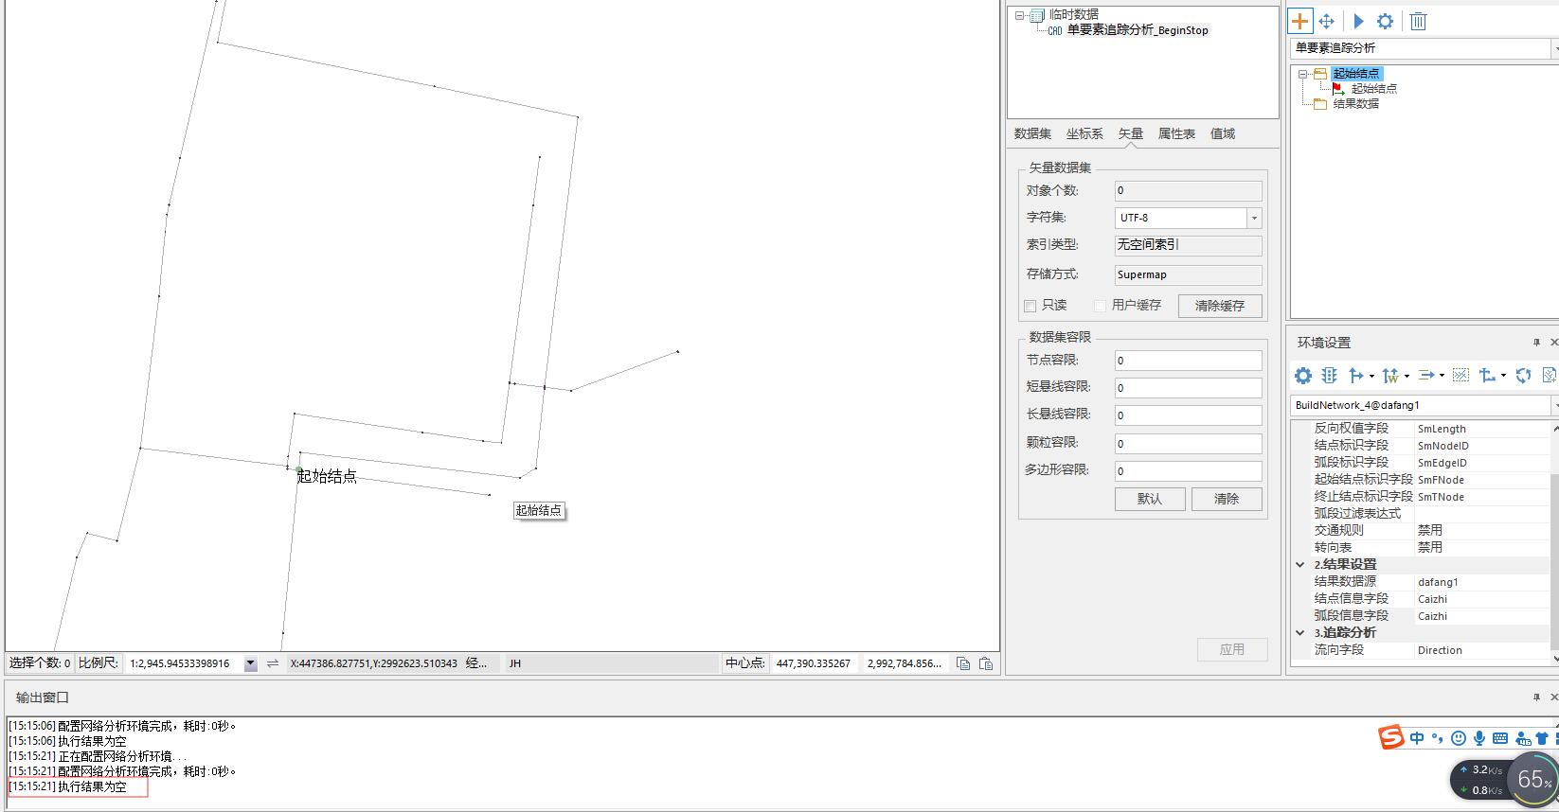Image resolution: width=1559 pixels, height=812 pixels.
Task: Click the Sogou microphone voice input icon
Action: click(x=1479, y=738)
